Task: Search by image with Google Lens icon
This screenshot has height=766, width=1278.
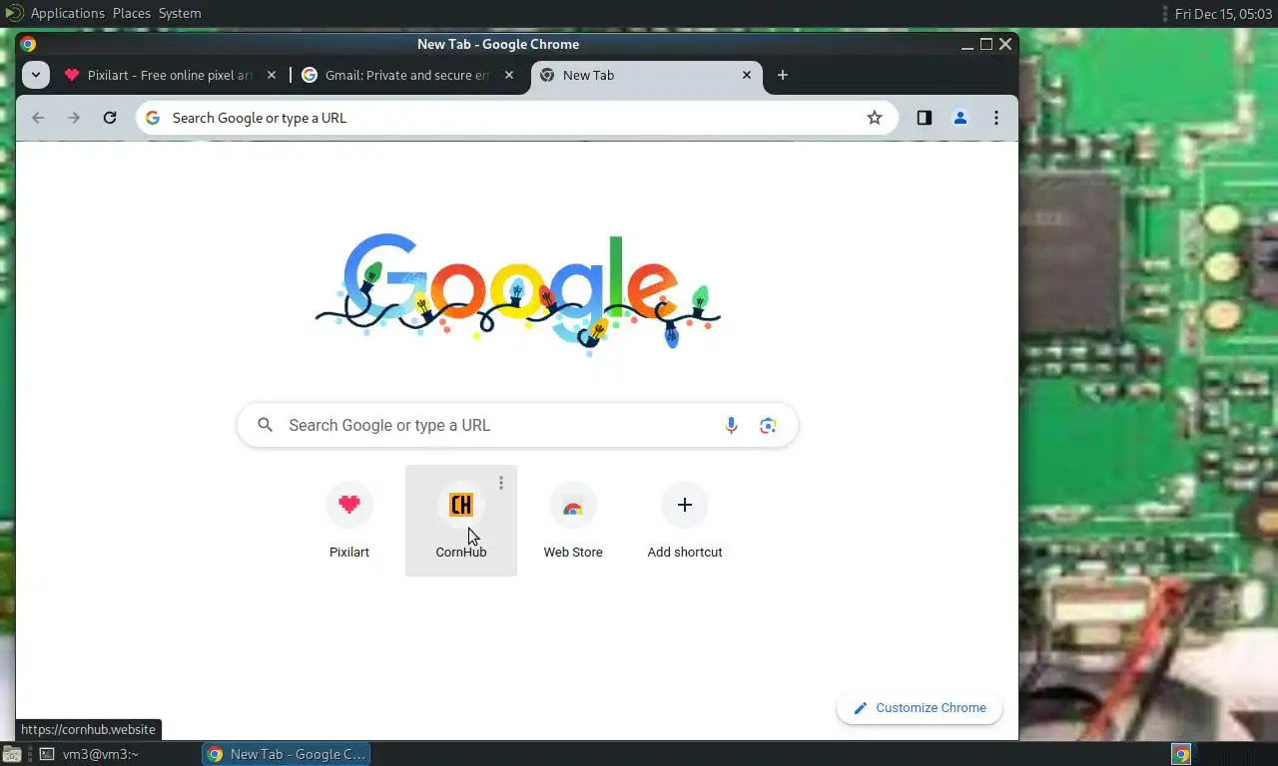Action: (x=768, y=425)
